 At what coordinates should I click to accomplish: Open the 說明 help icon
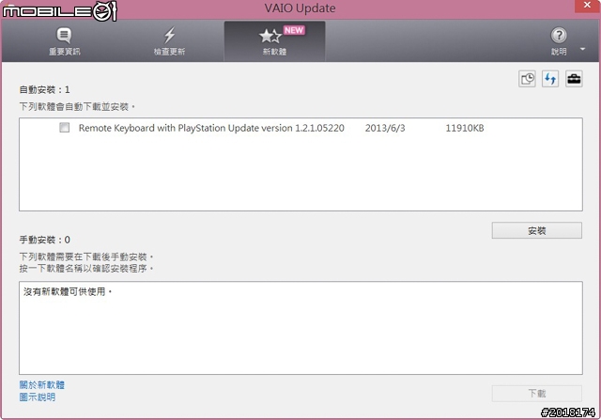(559, 41)
